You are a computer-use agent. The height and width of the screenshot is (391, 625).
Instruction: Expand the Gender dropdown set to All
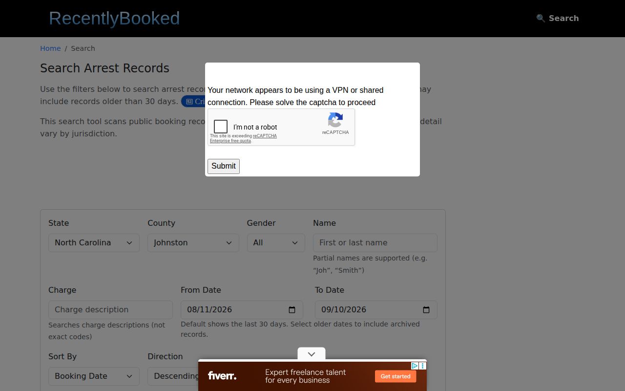click(276, 243)
